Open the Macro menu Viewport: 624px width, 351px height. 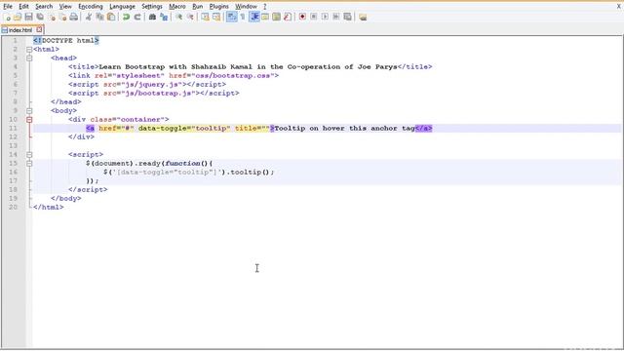tap(177, 7)
